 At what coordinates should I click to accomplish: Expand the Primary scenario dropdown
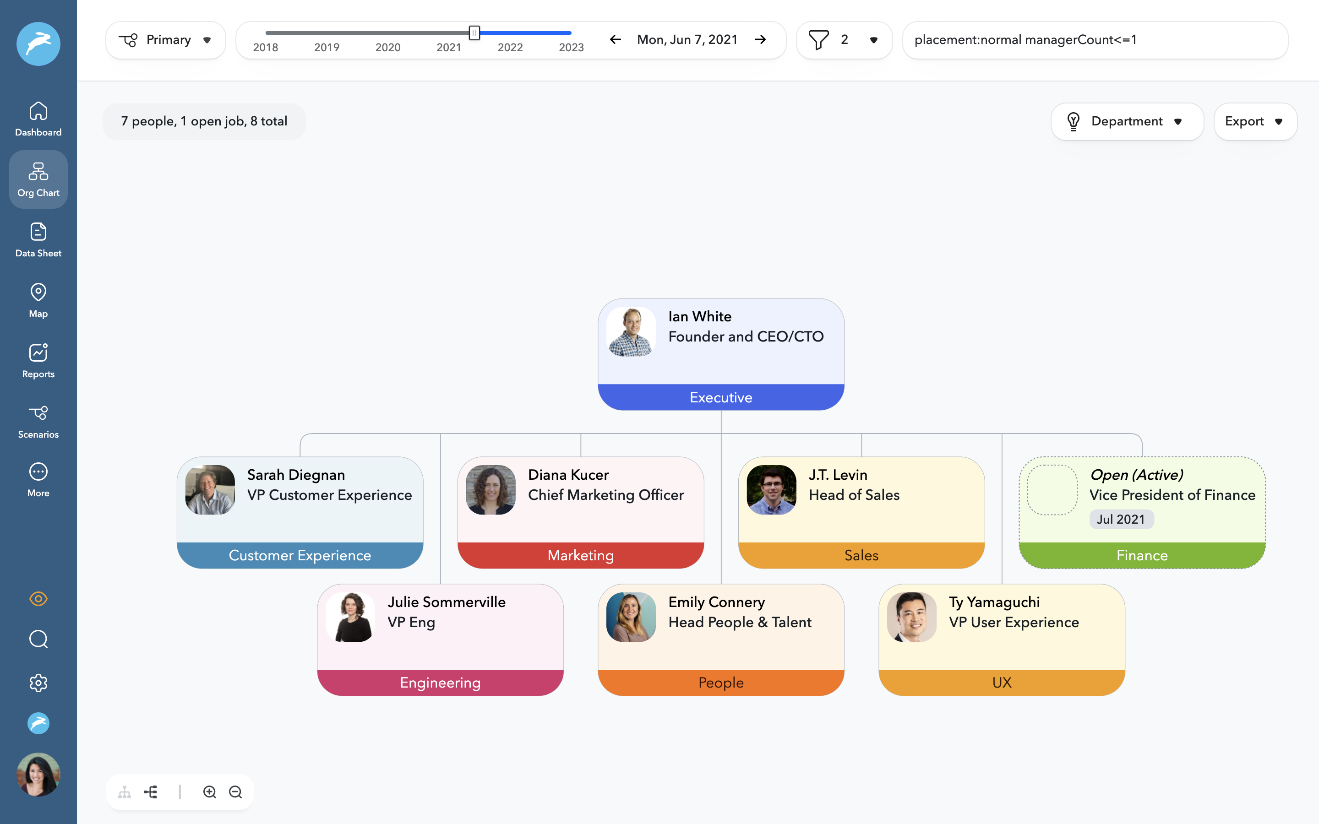coord(166,40)
